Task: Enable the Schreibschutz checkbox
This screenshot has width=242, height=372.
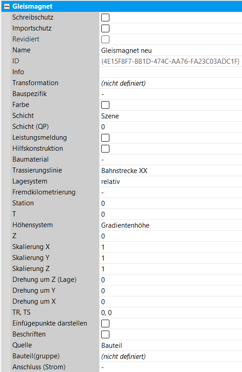Action: [105, 18]
